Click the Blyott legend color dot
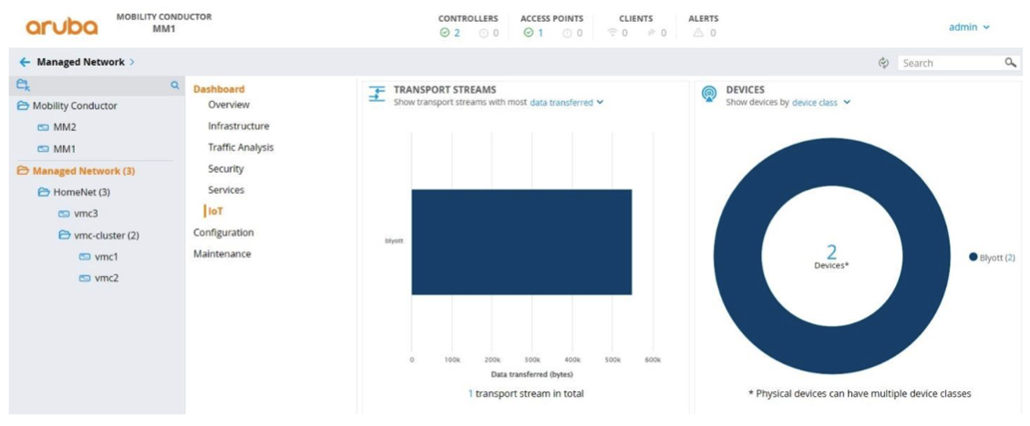1030x426 pixels. pos(973,258)
